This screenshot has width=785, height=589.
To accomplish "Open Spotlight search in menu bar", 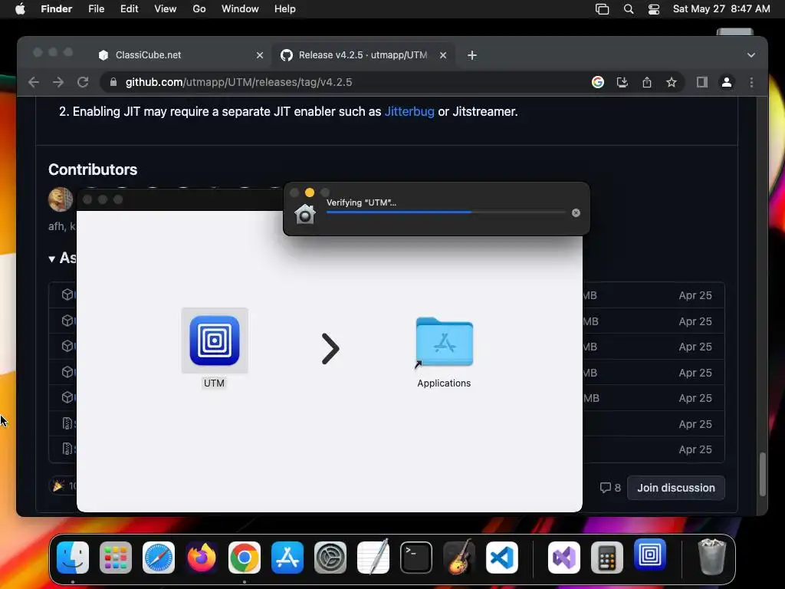I will click(629, 9).
